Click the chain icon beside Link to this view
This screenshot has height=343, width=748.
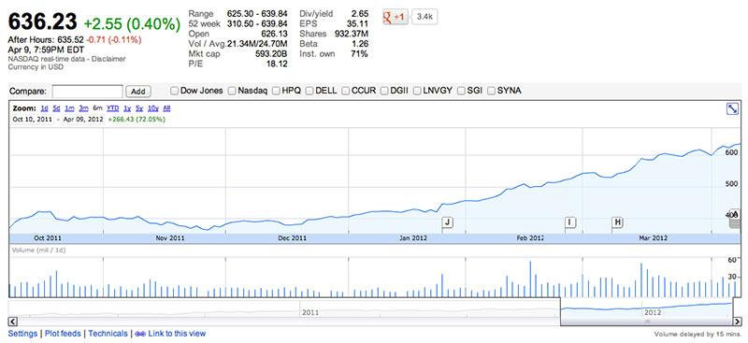[x=140, y=334]
